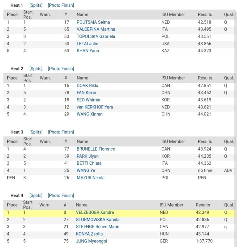
Task: Click BRUNELLE Florence name link
Action: coord(96,149)
